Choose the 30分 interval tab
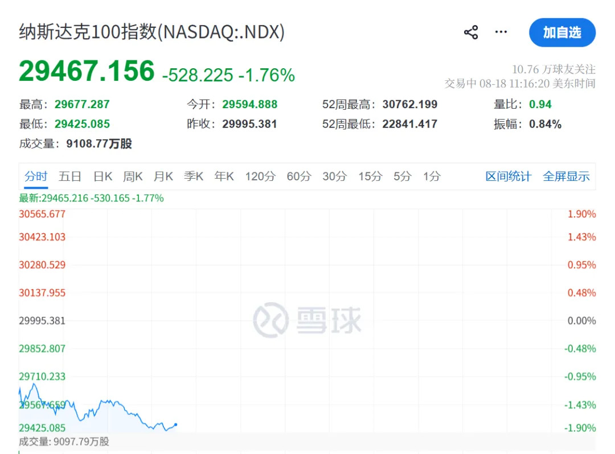The image size is (615, 454). coord(335,176)
